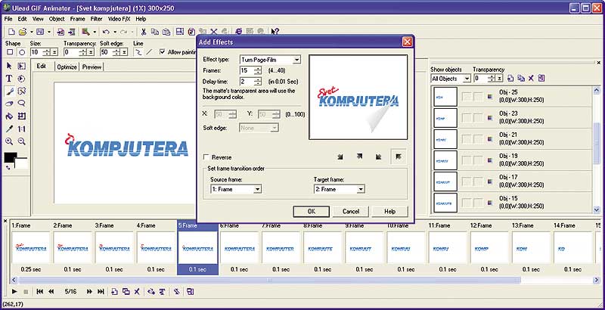Select the highlighted page-turn direction button

[399, 157]
